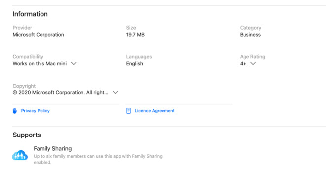The width and height of the screenshot is (326, 180).
Task: Click the Category label
Action: [250, 28]
